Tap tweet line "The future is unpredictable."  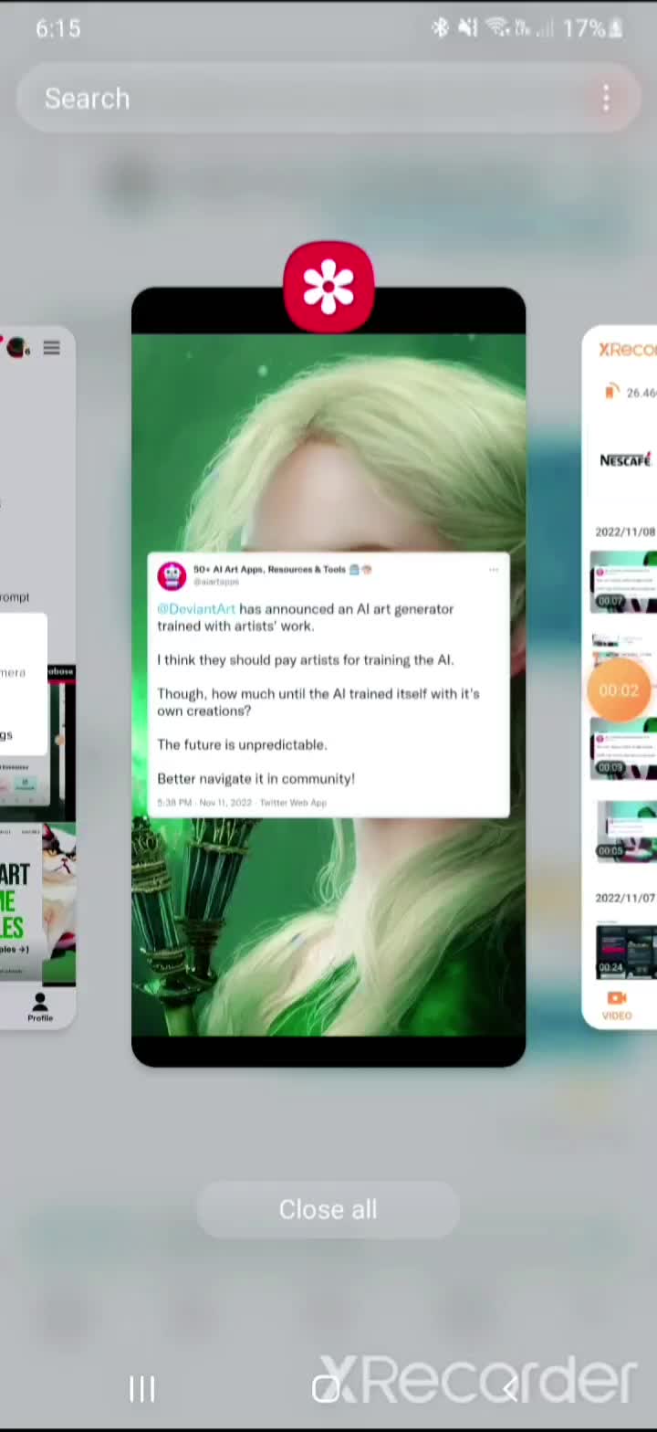pos(242,744)
